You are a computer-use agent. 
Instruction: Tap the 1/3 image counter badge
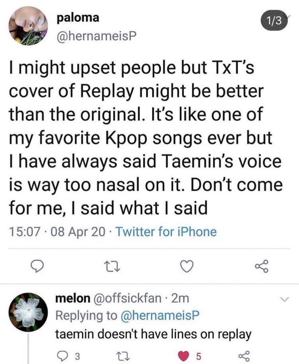274,21
